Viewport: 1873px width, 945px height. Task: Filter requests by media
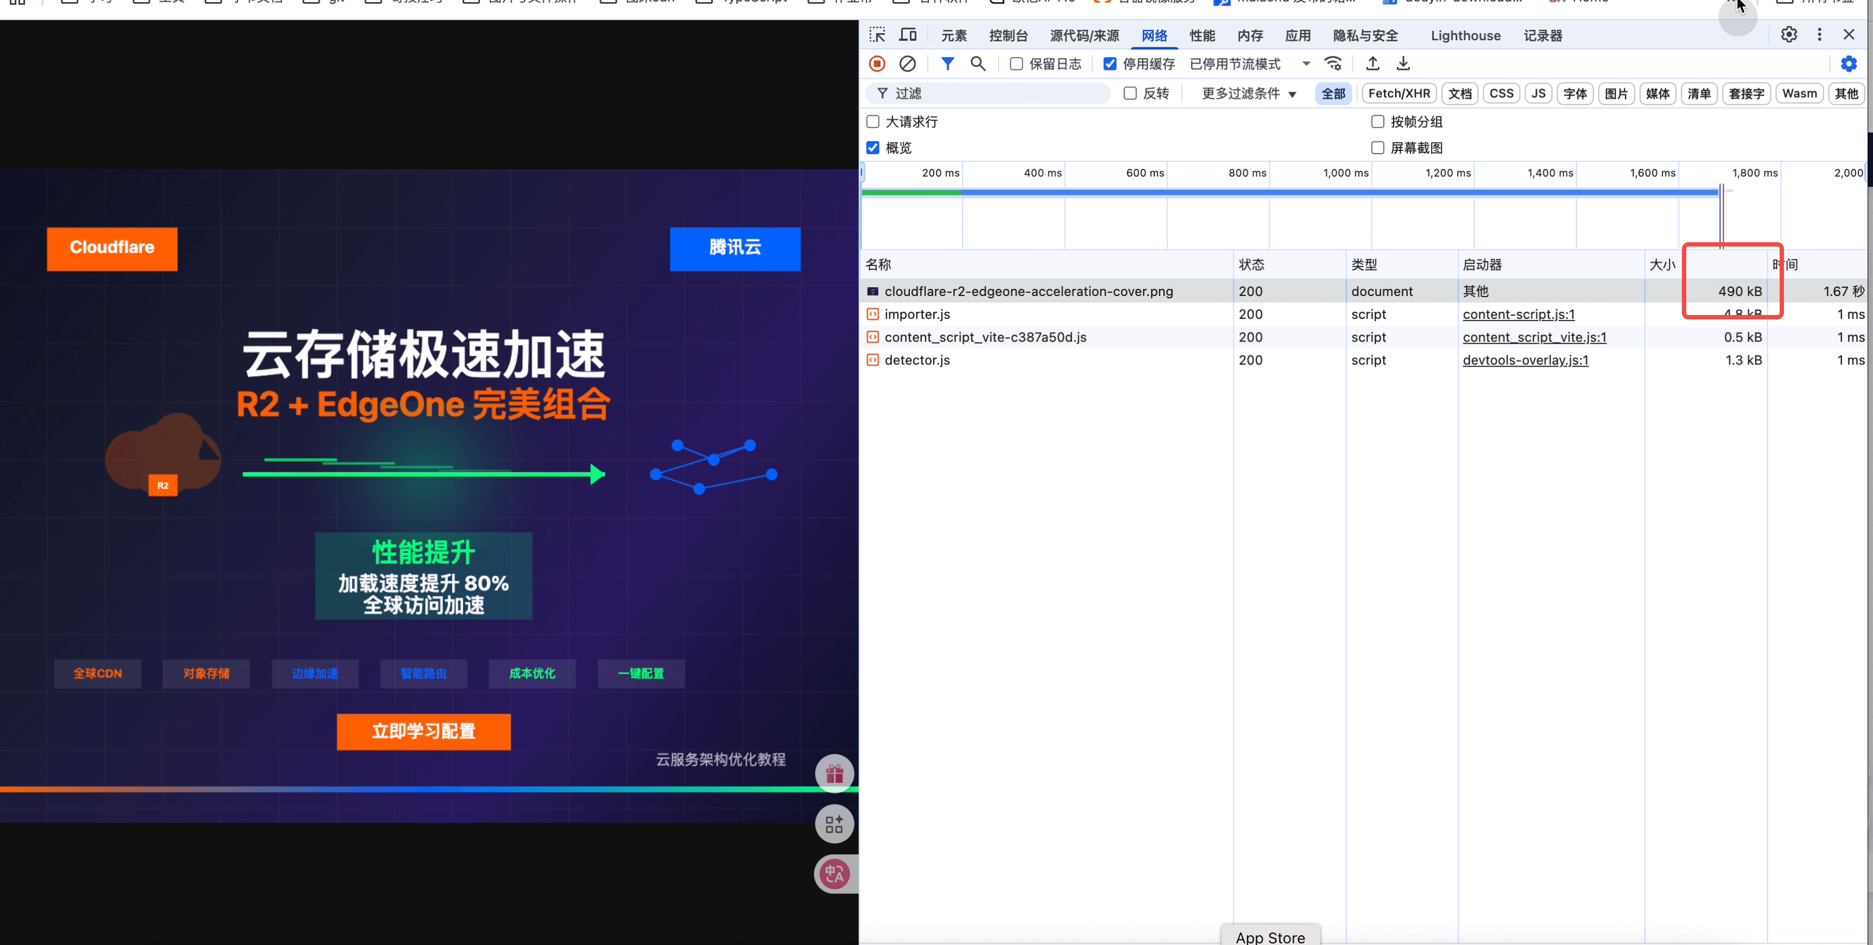[1657, 94]
